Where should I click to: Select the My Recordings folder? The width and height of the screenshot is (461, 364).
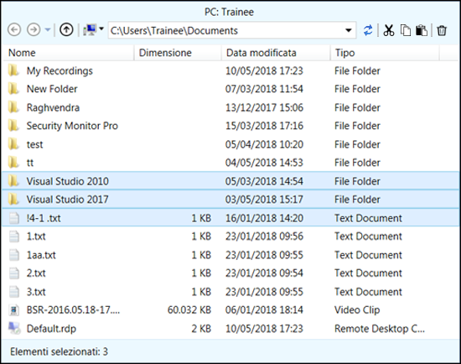point(230,71)
